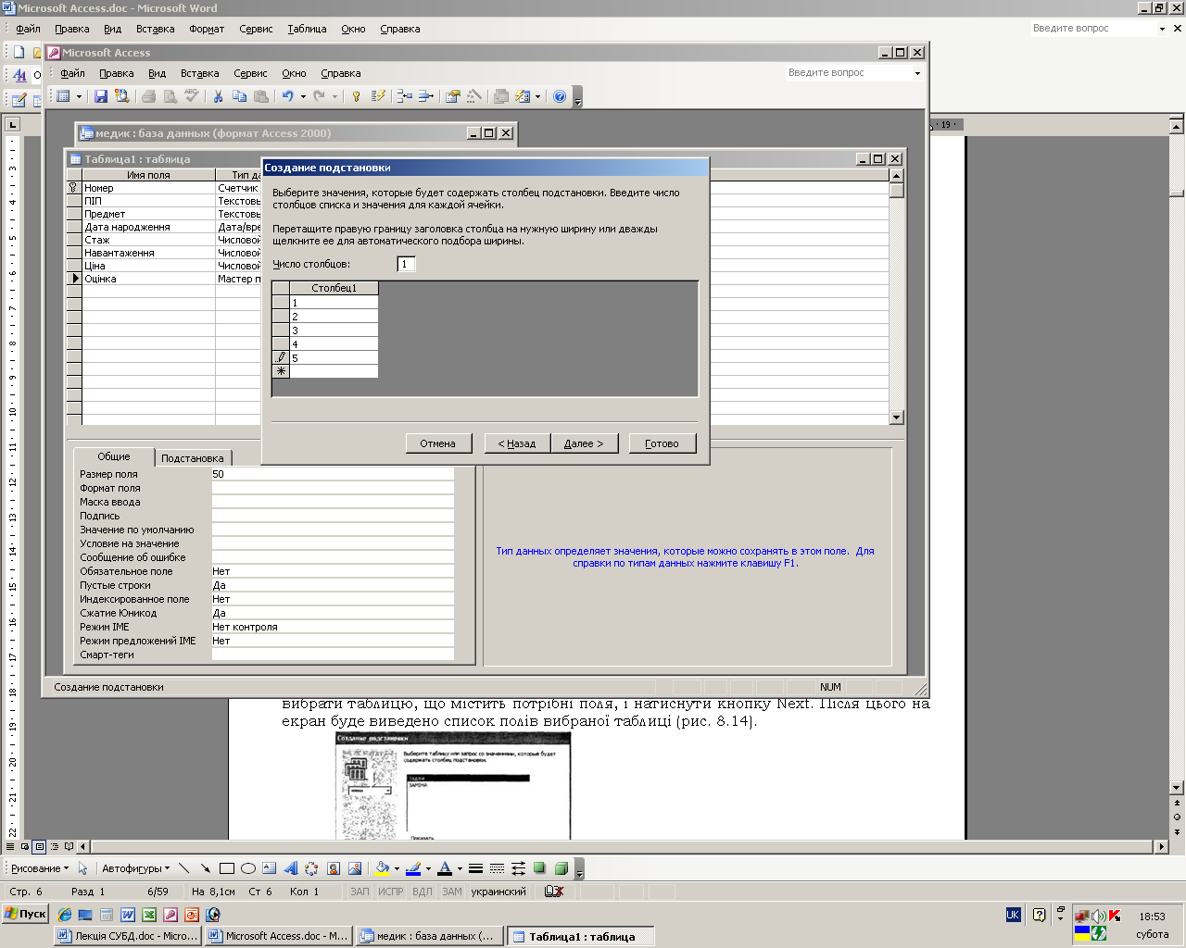Click the Font Color letter A swatch
This screenshot has height=948, width=1186.
coord(445,868)
